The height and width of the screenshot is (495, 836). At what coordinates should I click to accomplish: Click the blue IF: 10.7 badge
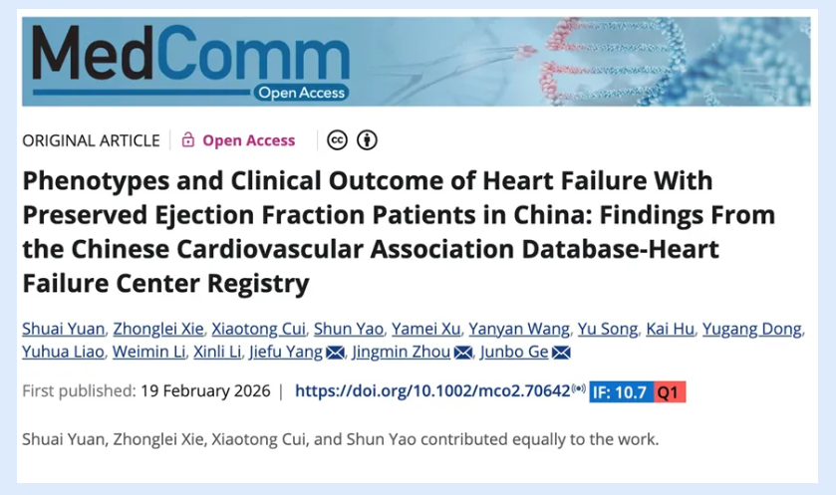point(621,391)
